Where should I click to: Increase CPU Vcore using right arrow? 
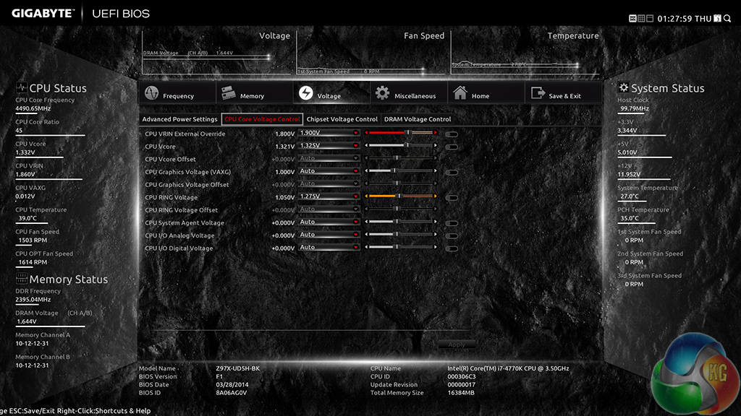click(435, 146)
